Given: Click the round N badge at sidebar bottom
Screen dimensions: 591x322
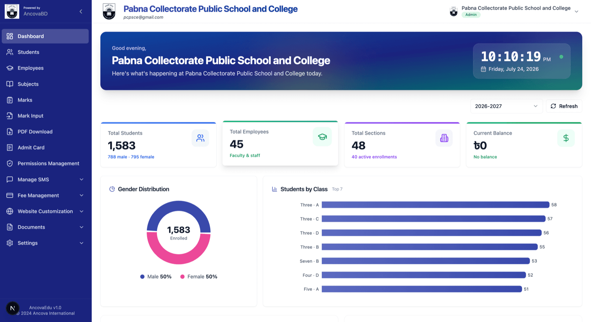Looking at the screenshot, I should [x=13, y=308].
